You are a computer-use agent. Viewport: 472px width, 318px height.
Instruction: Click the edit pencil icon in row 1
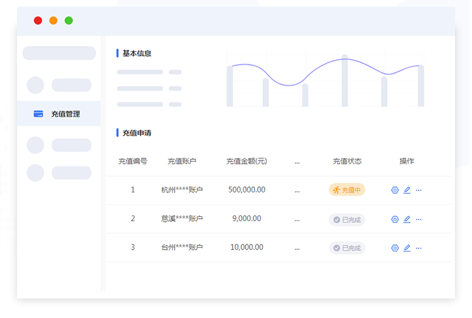pyautogui.click(x=407, y=190)
